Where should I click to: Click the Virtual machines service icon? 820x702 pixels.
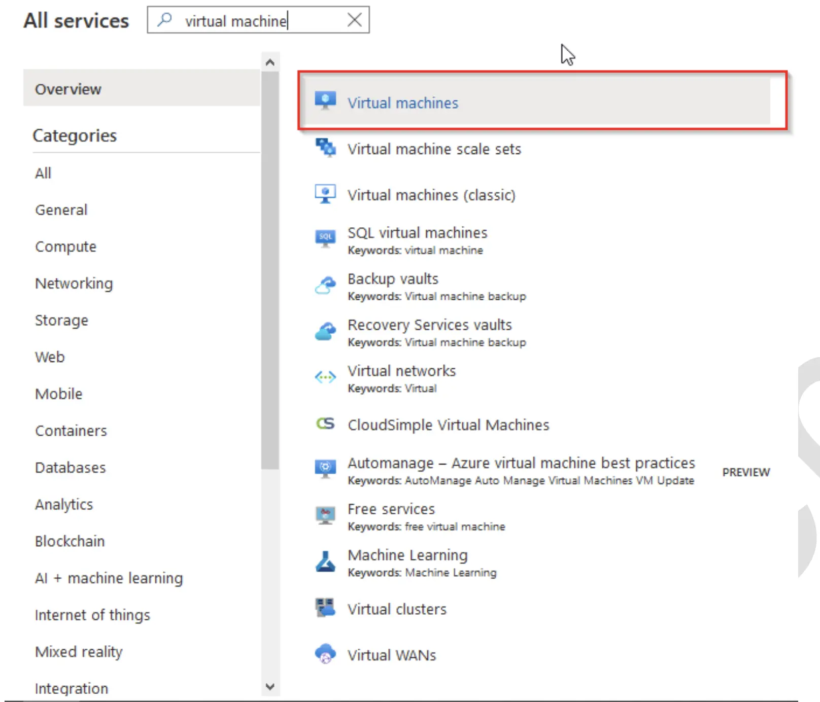pyautogui.click(x=325, y=100)
